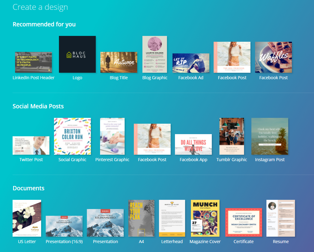This screenshot has height=252, width=314.
Task: Open the Munch Magazine Cover thumbnail
Action: tap(205, 218)
